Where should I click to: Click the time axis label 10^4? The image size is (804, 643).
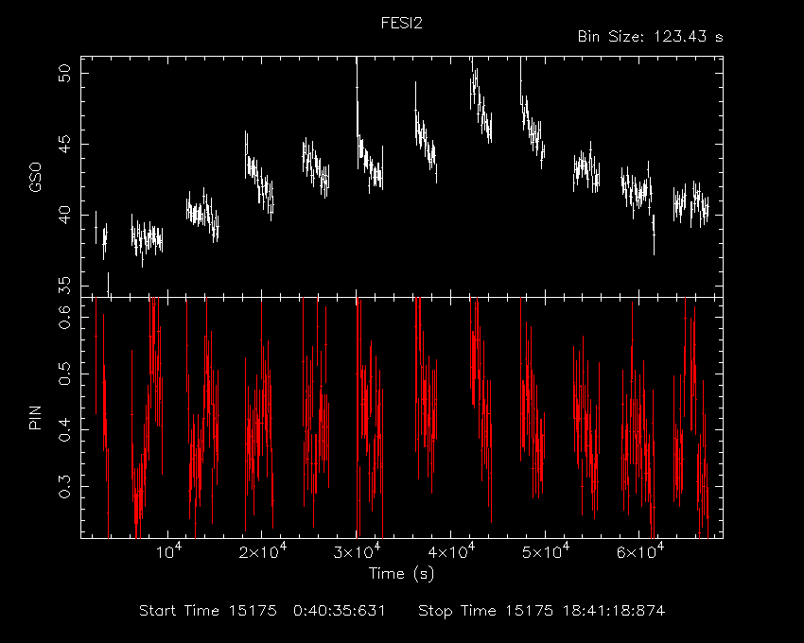(x=168, y=551)
